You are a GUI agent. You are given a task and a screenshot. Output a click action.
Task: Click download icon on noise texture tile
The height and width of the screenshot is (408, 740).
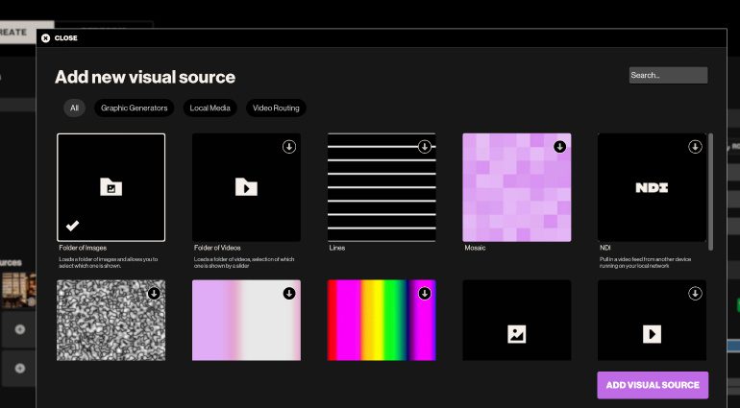coord(154,294)
